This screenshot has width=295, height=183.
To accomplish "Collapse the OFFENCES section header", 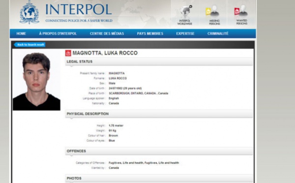I will pyautogui.click(x=159, y=151).
